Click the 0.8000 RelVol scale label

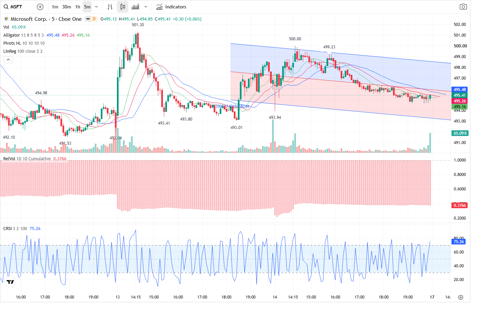pos(460,175)
